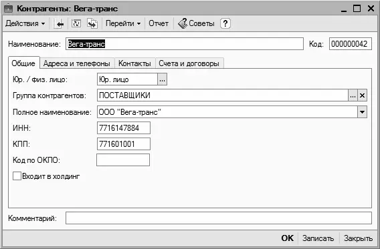The height and width of the screenshot is (249, 380).
Task: Switch to the Общие tab
Action: click(x=23, y=63)
